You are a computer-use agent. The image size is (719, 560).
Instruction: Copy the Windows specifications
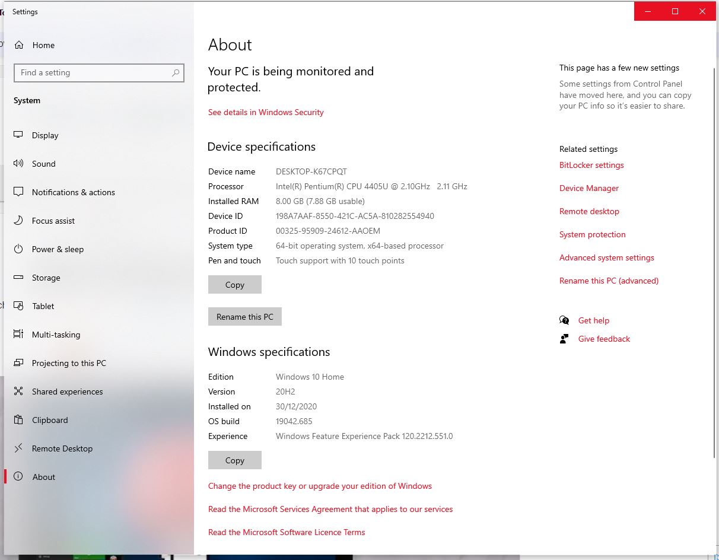(234, 460)
